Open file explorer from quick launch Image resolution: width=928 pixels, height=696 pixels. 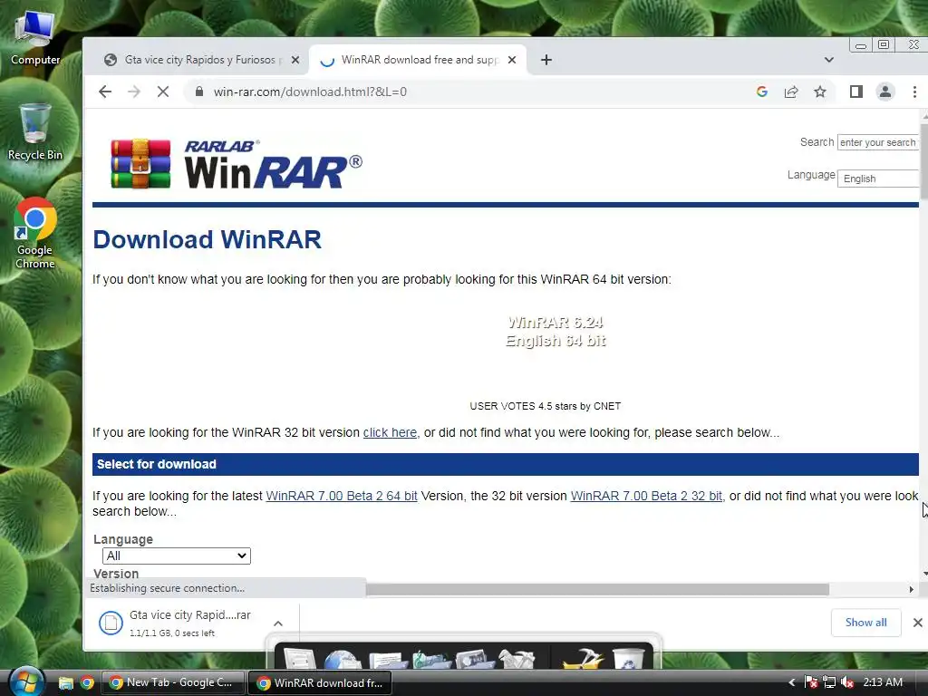(x=65, y=683)
